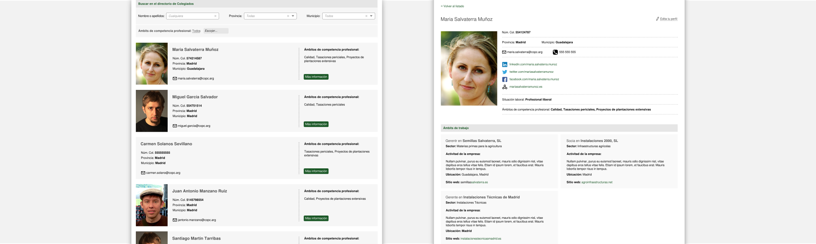This screenshot has width=816, height=244.
Task: Click the Miguel García Salvador name heading
Action: [x=195, y=97]
